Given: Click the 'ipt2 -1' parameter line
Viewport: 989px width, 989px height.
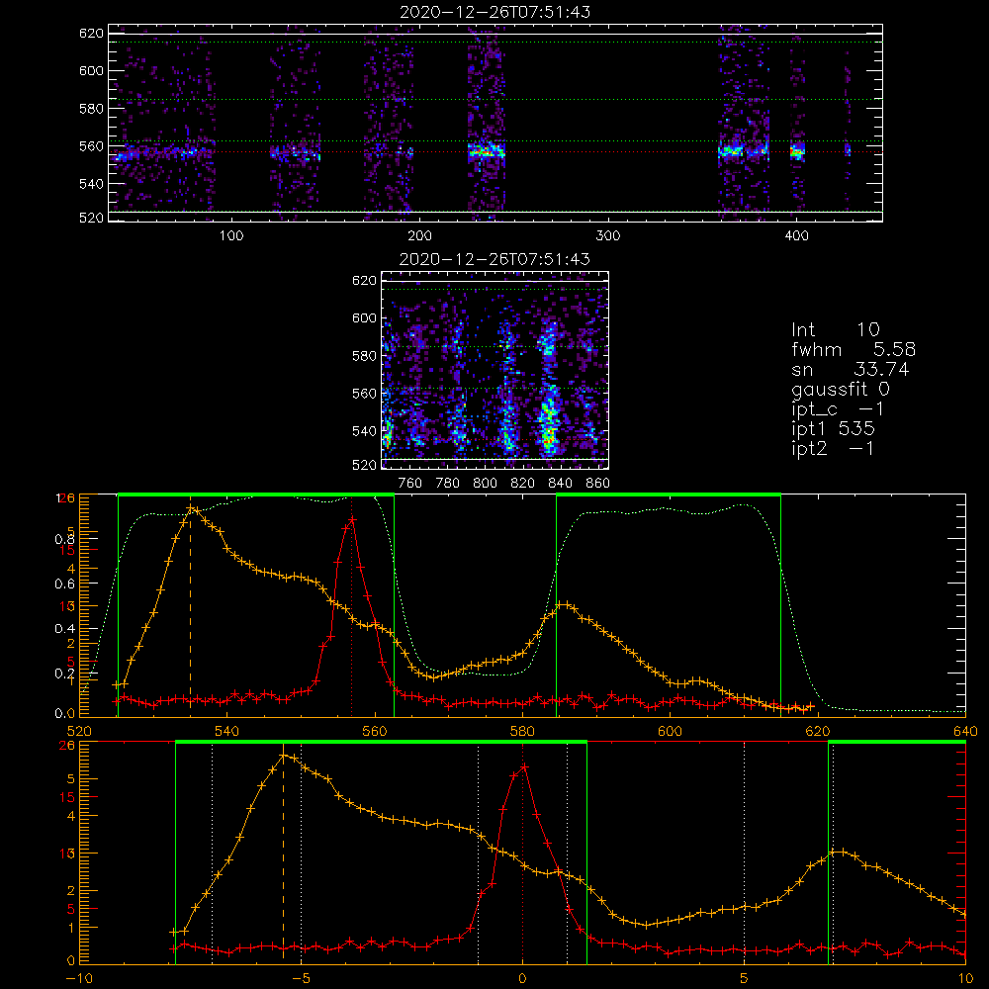Looking at the screenshot, I should pos(833,448).
